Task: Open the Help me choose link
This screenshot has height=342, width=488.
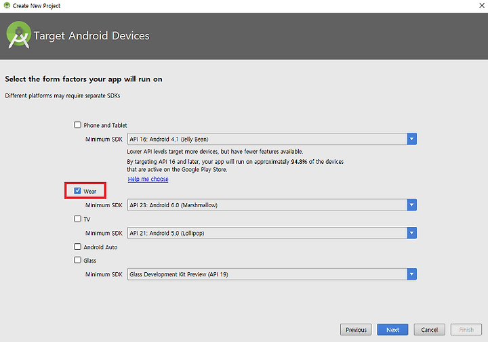Action: click(148, 179)
